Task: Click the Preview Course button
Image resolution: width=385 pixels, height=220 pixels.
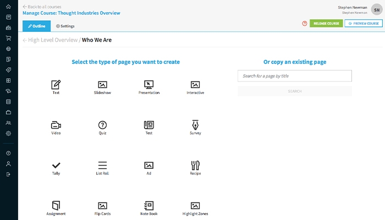Action: click(364, 23)
